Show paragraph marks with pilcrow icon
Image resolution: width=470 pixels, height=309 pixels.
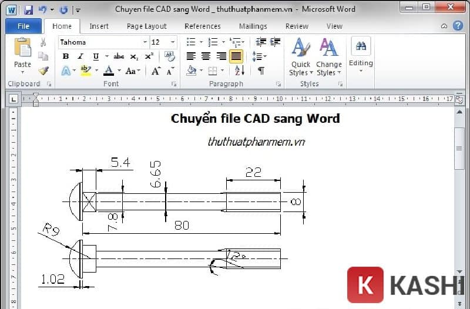point(261,70)
